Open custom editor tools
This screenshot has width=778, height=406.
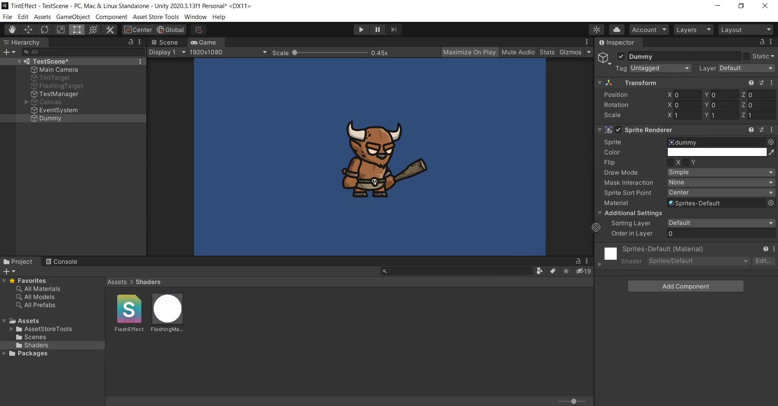(x=110, y=30)
